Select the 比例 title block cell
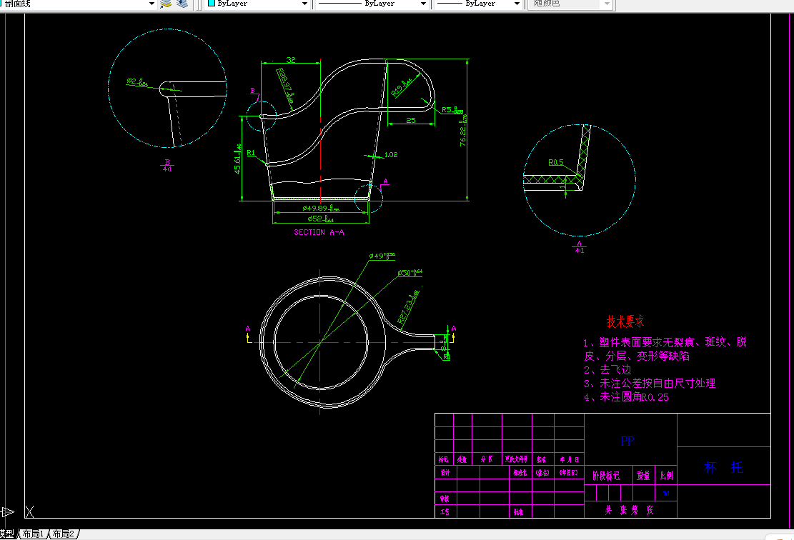Screen dimensions: 794x540 tap(666, 476)
